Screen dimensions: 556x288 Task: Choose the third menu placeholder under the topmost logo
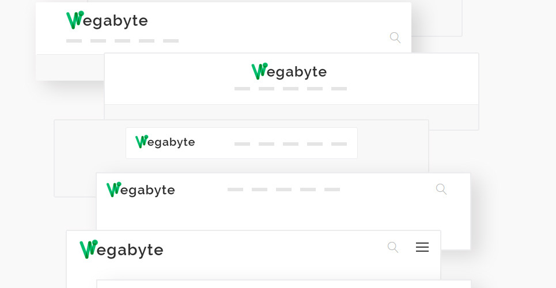122,41
